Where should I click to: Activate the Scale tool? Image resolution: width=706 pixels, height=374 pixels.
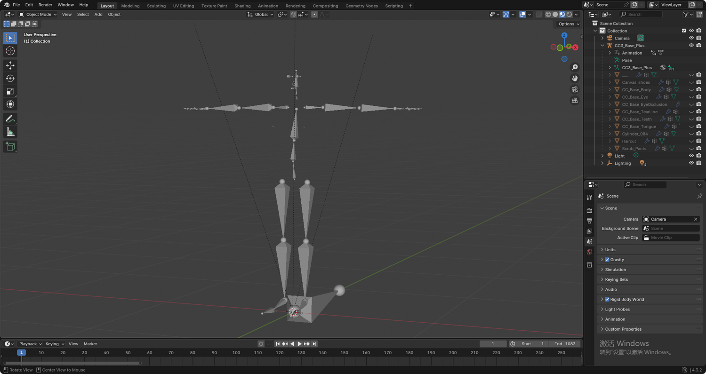pyautogui.click(x=10, y=91)
